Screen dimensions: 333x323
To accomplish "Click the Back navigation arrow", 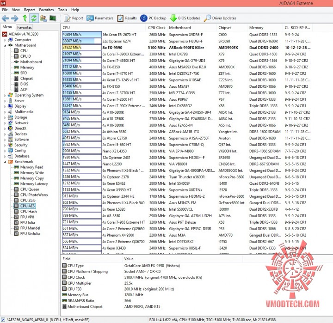I will [x=5, y=18].
